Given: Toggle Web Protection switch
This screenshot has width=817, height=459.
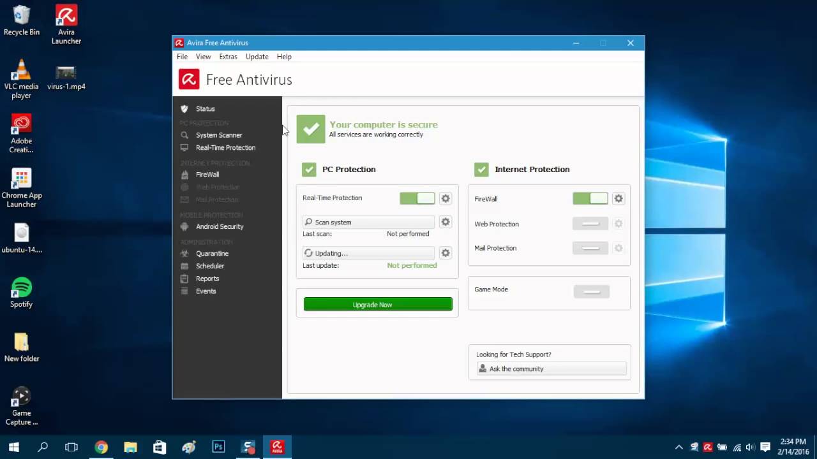Looking at the screenshot, I should (x=590, y=224).
